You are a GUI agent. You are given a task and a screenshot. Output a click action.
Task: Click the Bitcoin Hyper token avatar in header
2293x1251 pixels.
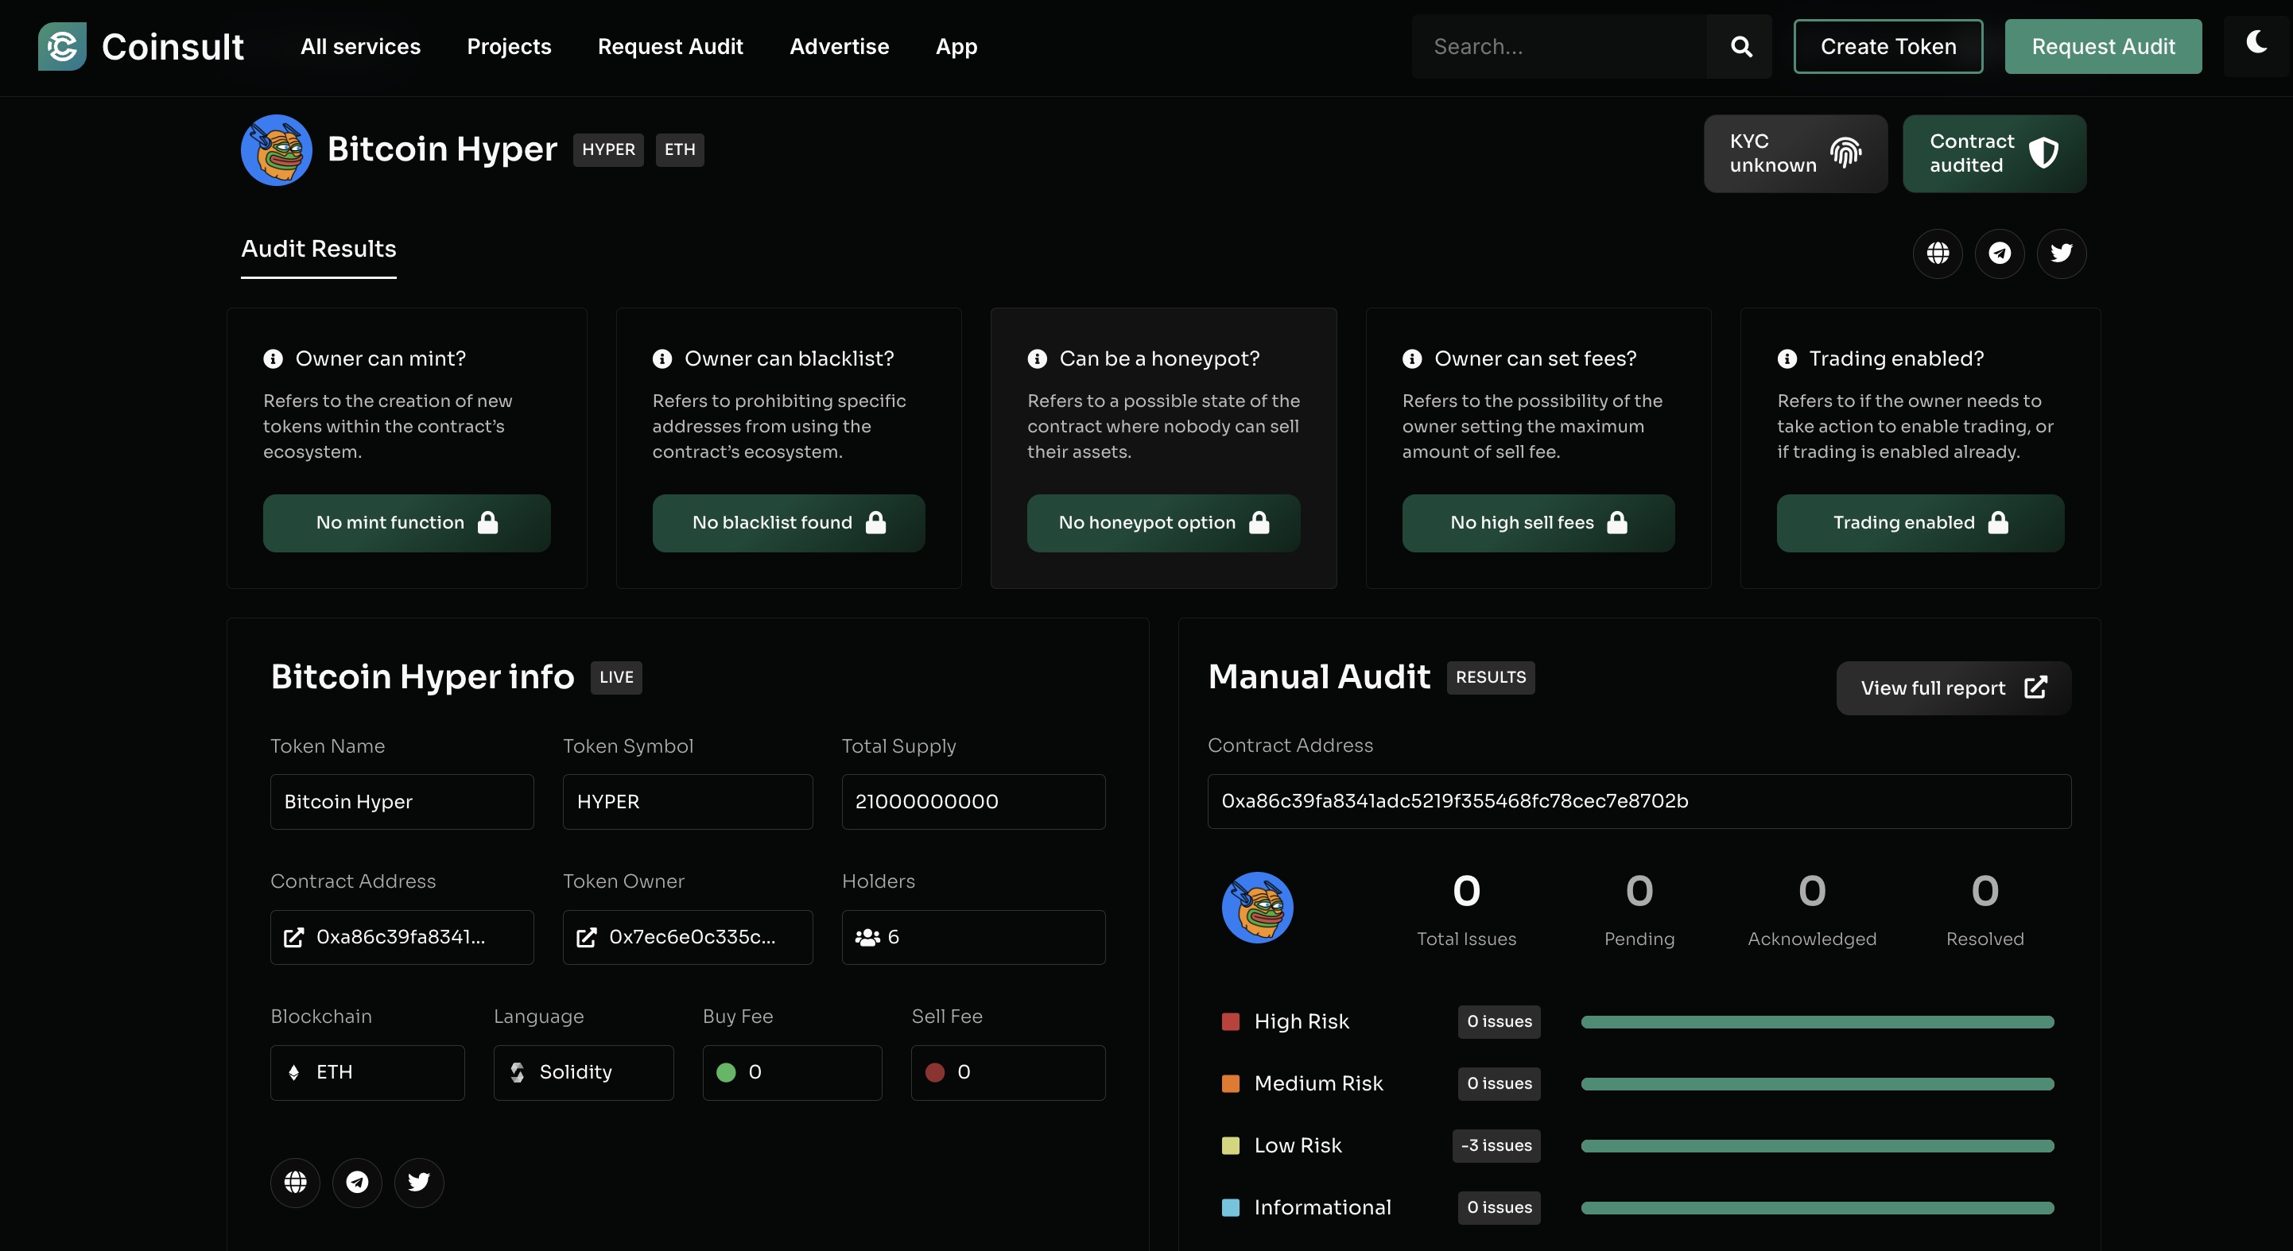(277, 149)
